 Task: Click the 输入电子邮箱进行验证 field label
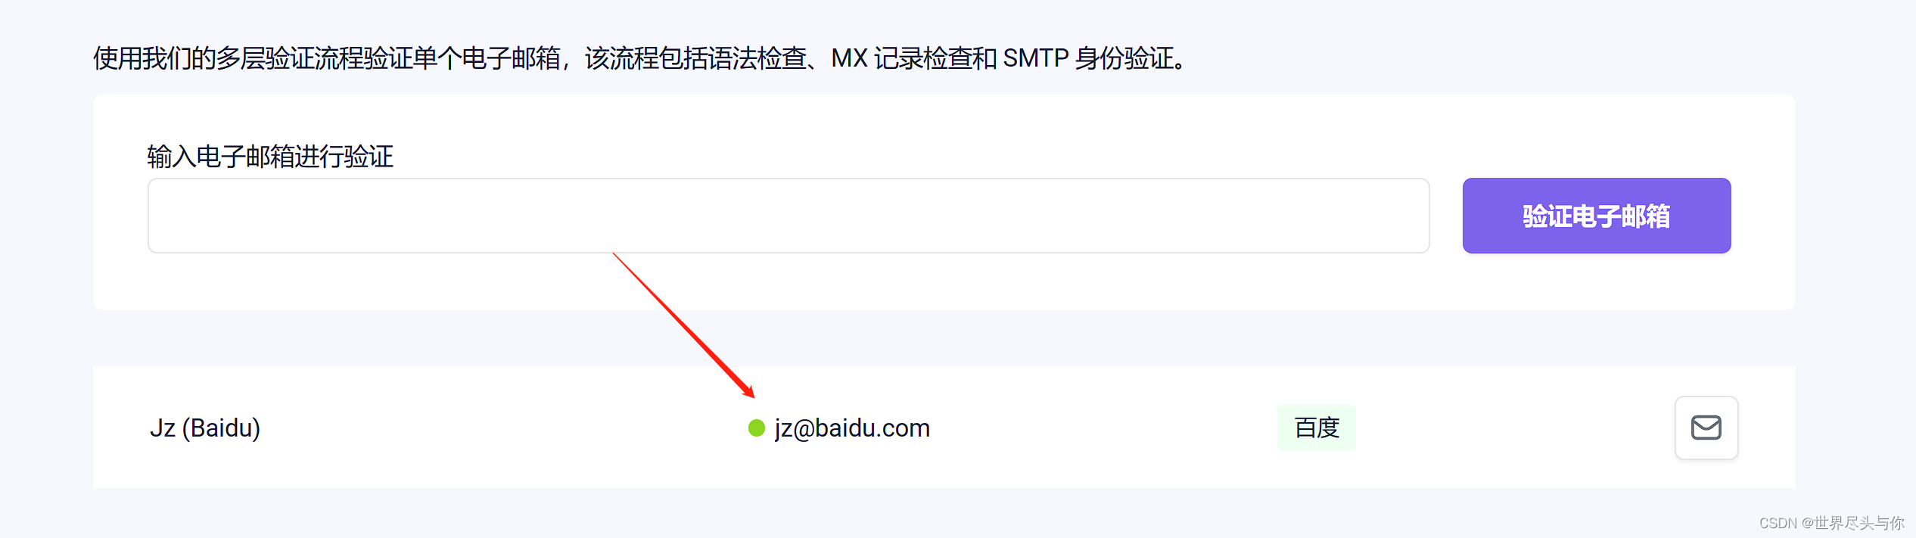pyautogui.click(x=270, y=157)
